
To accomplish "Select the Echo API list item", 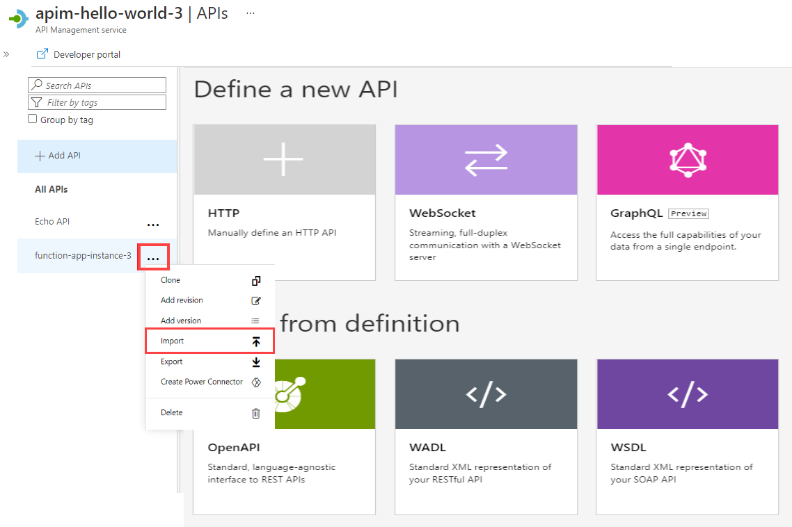I will click(52, 222).
